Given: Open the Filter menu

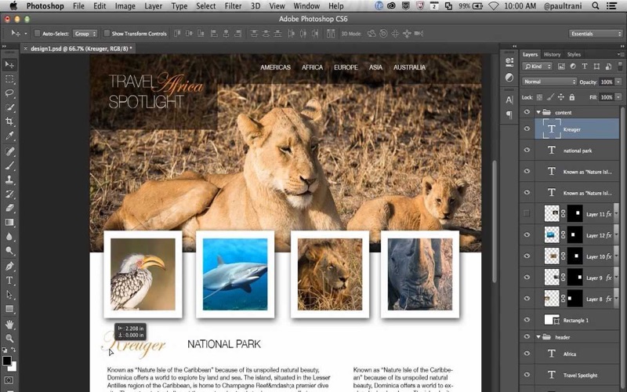Looking at the screenshot, I should (233, 6).
